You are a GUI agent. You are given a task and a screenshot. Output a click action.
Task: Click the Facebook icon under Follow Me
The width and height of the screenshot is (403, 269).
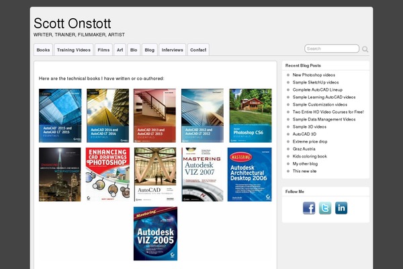tap(309, 208)
